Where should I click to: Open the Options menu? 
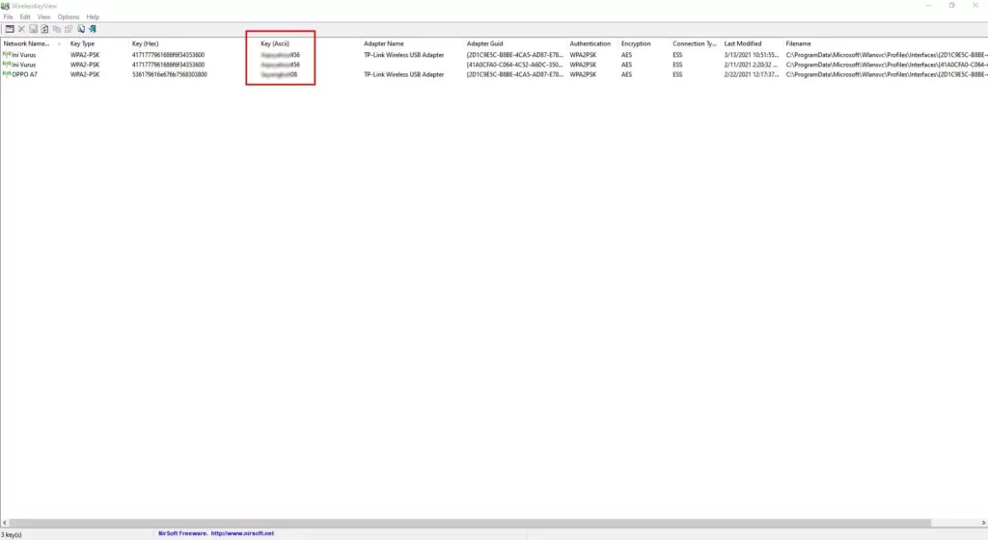point(69,17)
